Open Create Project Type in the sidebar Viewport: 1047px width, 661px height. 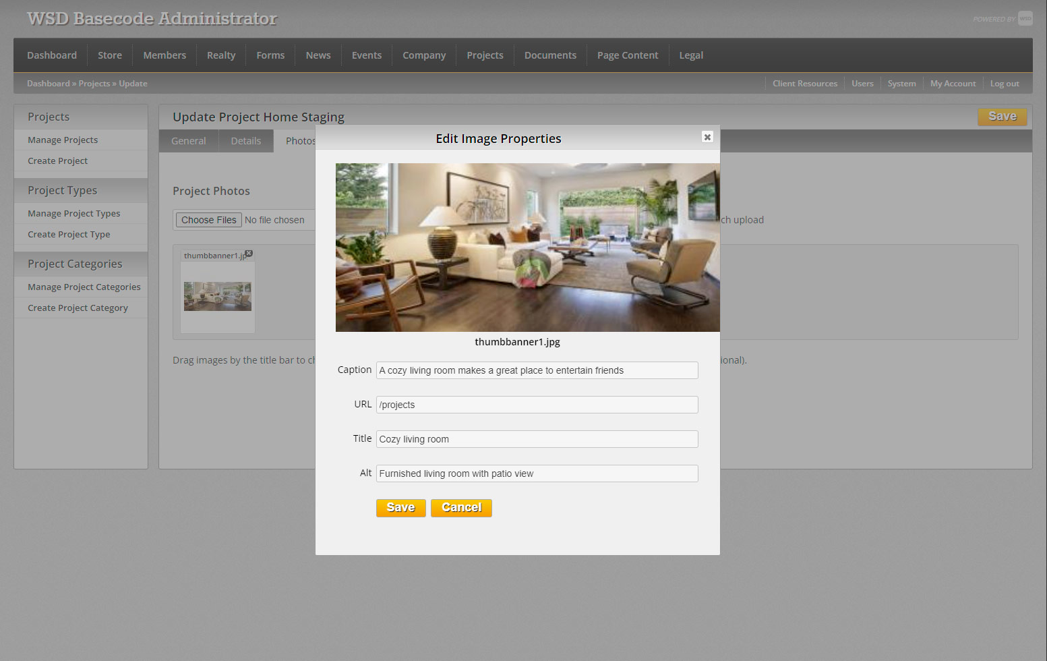coord(69,235)
